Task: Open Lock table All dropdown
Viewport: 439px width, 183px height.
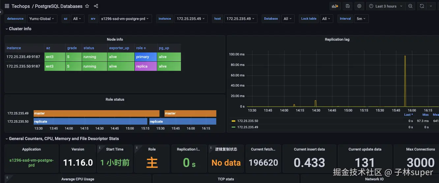Action: 326,19
